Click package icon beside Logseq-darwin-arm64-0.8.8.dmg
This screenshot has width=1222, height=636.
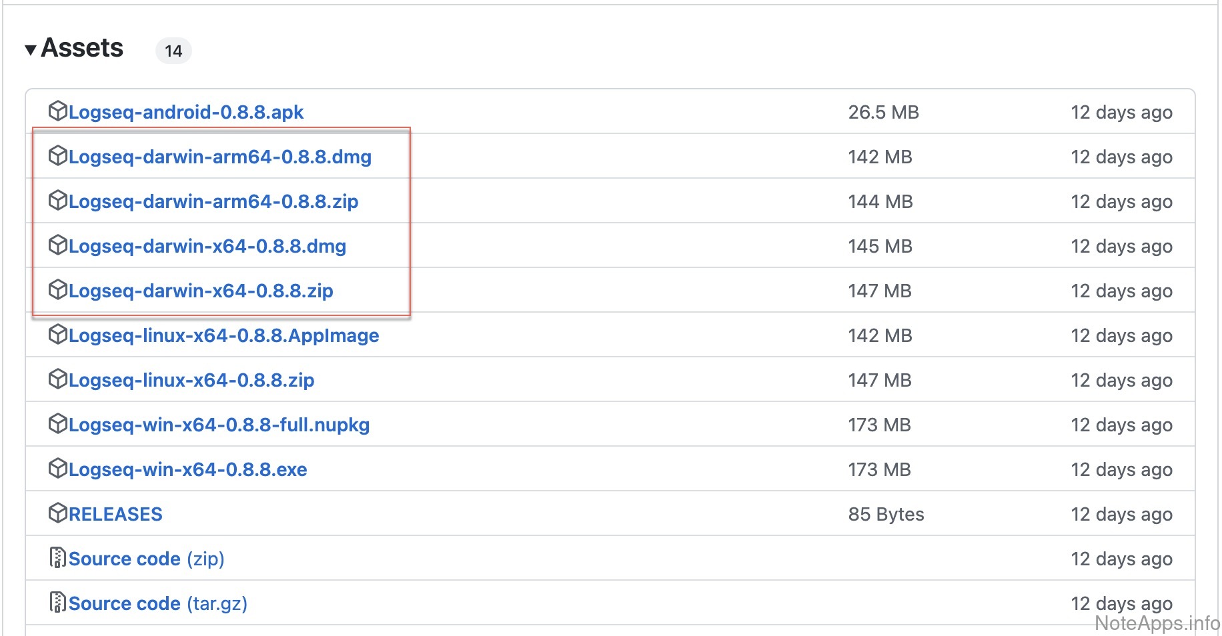pyautogui.click(x=58, y=155)
